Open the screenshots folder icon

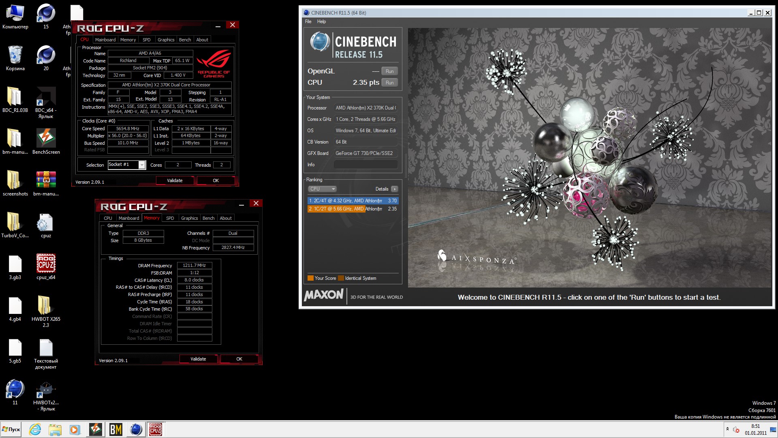15,183
